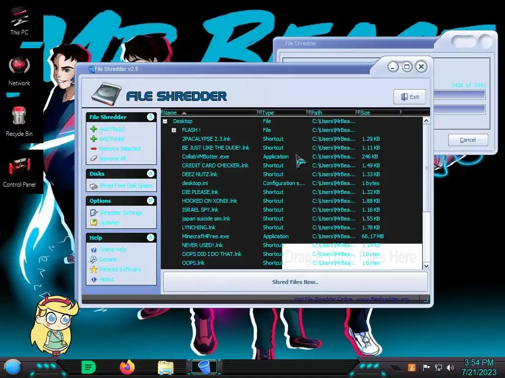This screenshot has width=505, height=378.
Task: Select the desktop.ini row
Action: click(291, 183)
